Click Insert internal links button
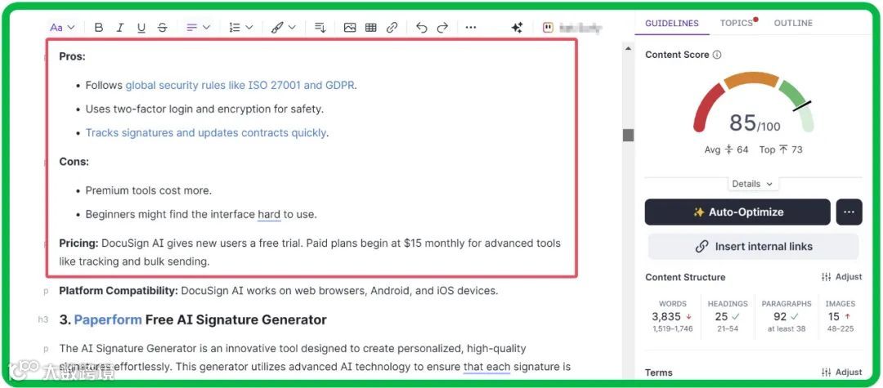The image size is (883, 388). pyautogui.click(x=754, y=247)
